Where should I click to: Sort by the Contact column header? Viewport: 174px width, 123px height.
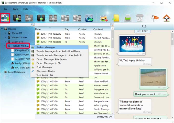click(x=83, y=29)
